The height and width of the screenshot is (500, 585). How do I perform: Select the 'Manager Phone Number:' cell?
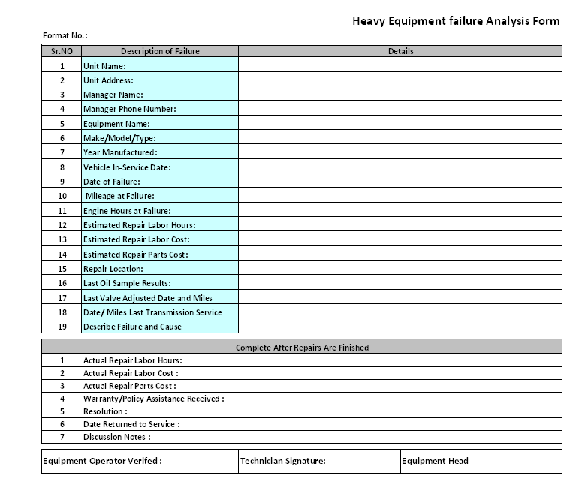point(160,108)
